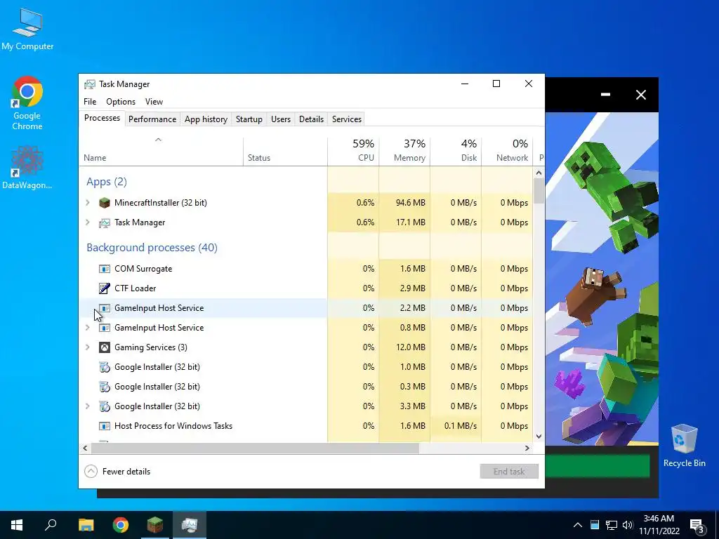Switch to the Startup tab
This screenshot has width=719, height=539.
[249, 119]
